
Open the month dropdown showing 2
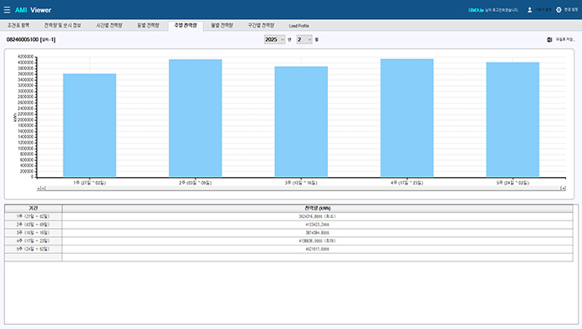pyautogui.click(x=304, y=39)
